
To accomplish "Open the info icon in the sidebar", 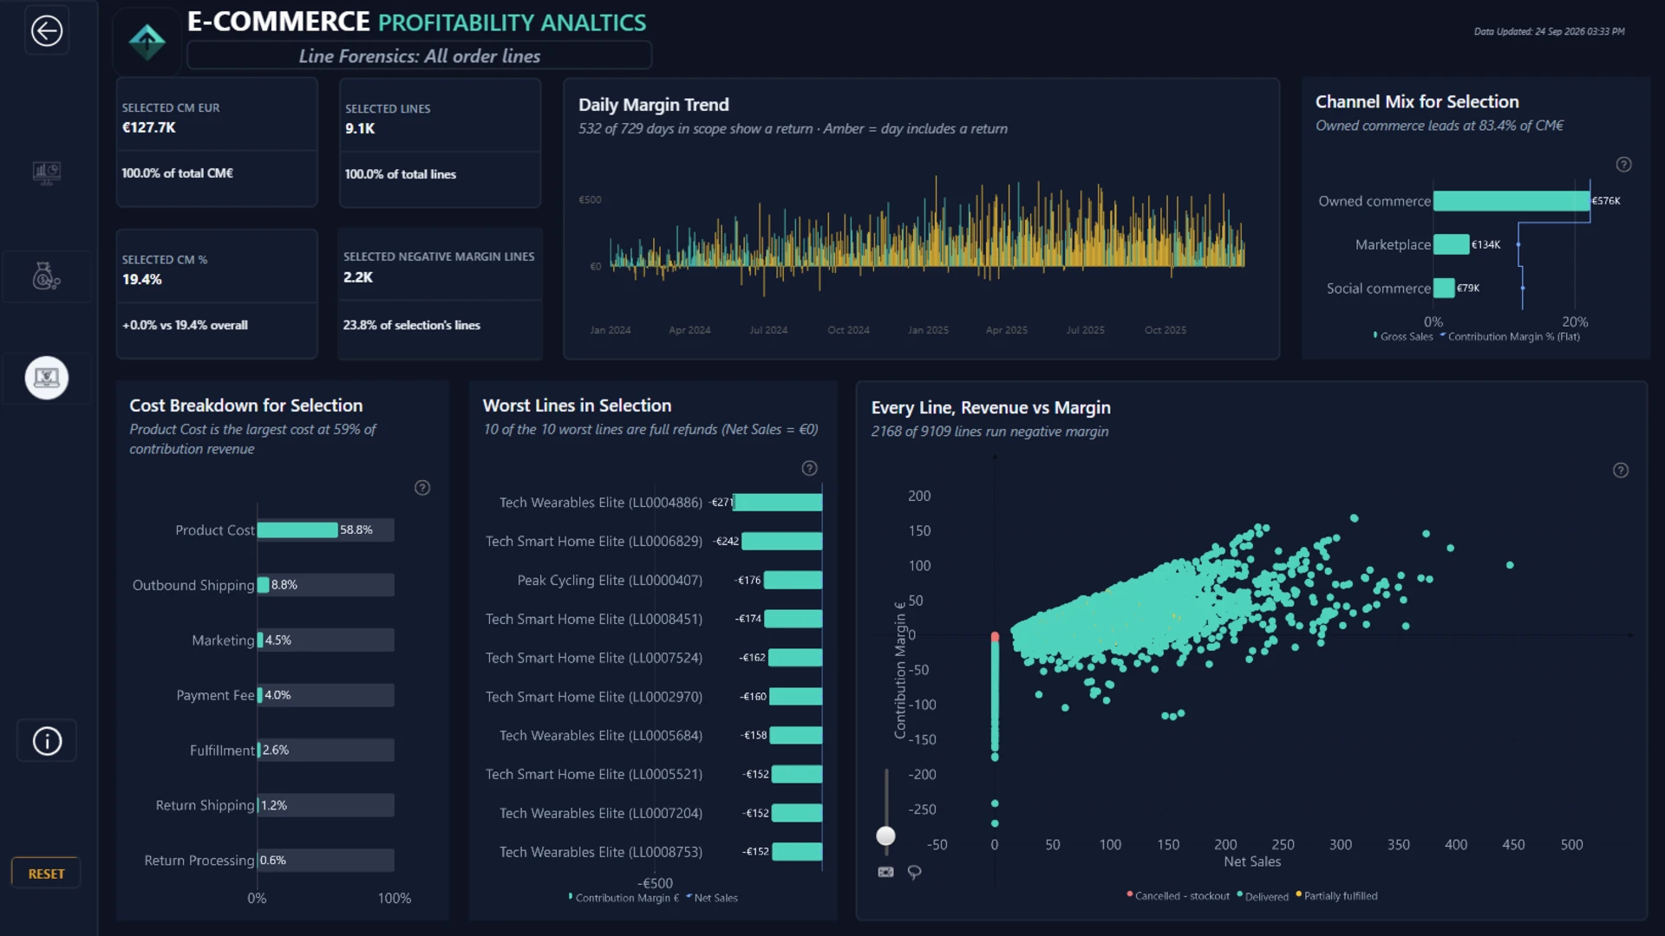I will coord(47,741).
